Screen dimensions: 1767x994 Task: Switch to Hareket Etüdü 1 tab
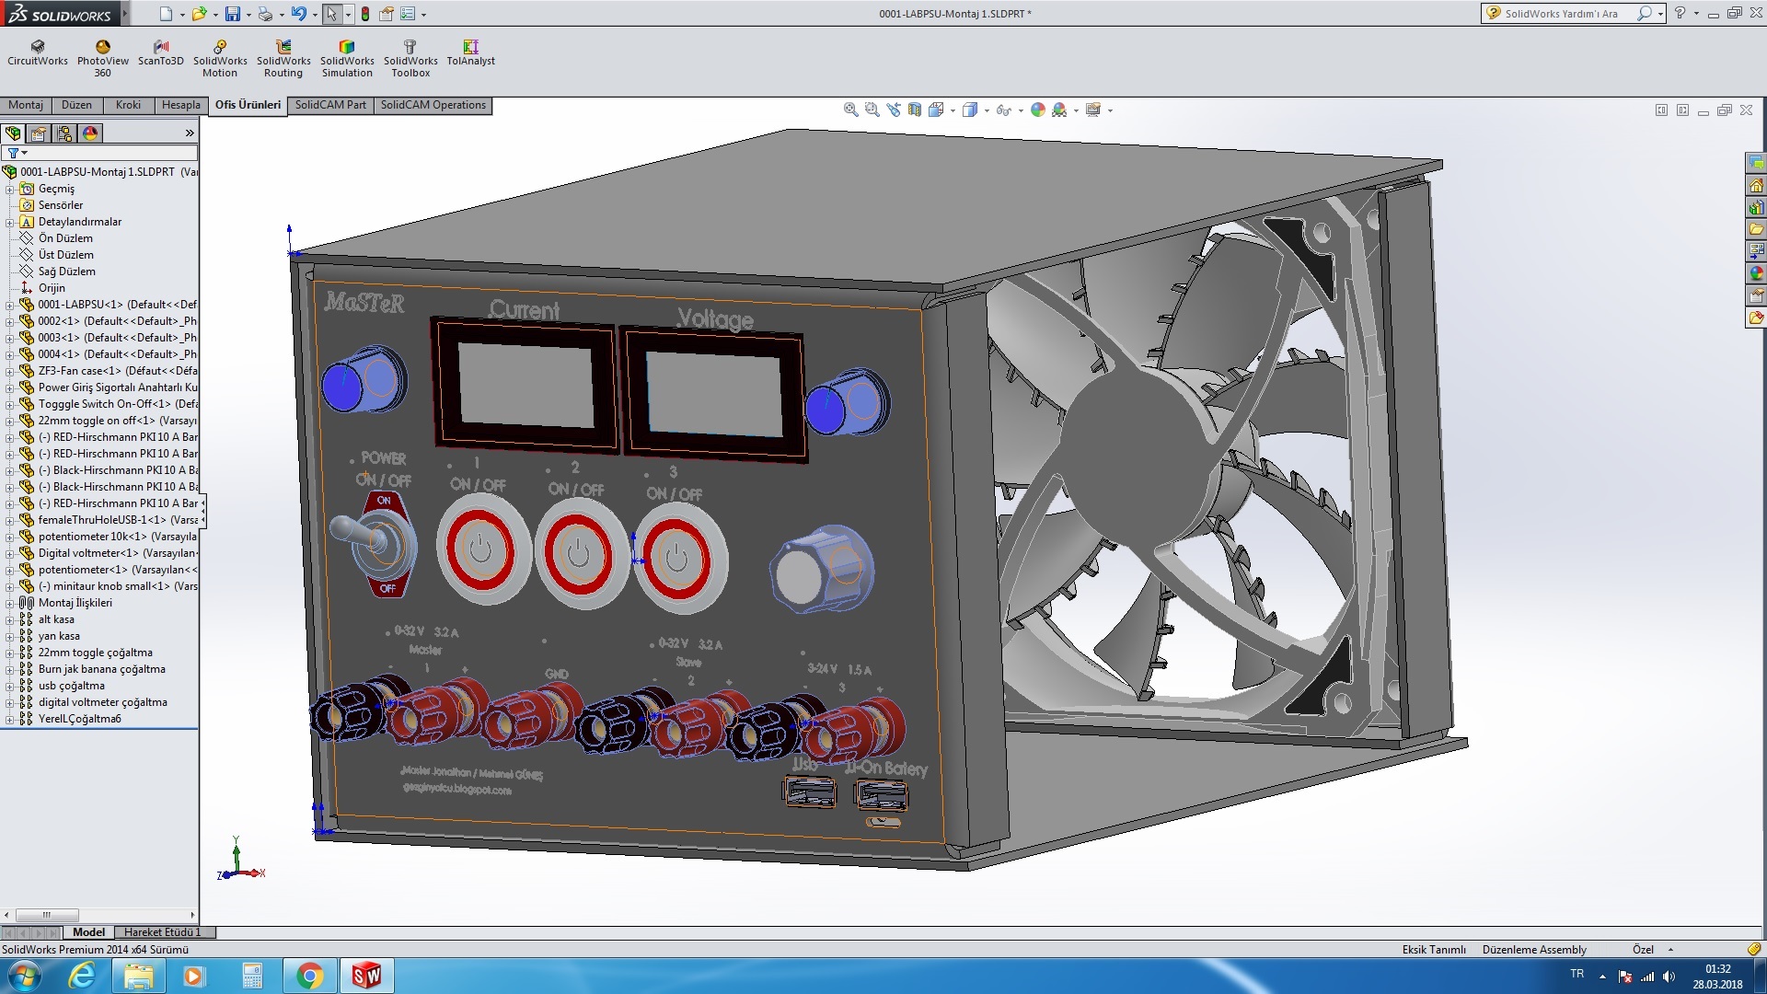162,932
